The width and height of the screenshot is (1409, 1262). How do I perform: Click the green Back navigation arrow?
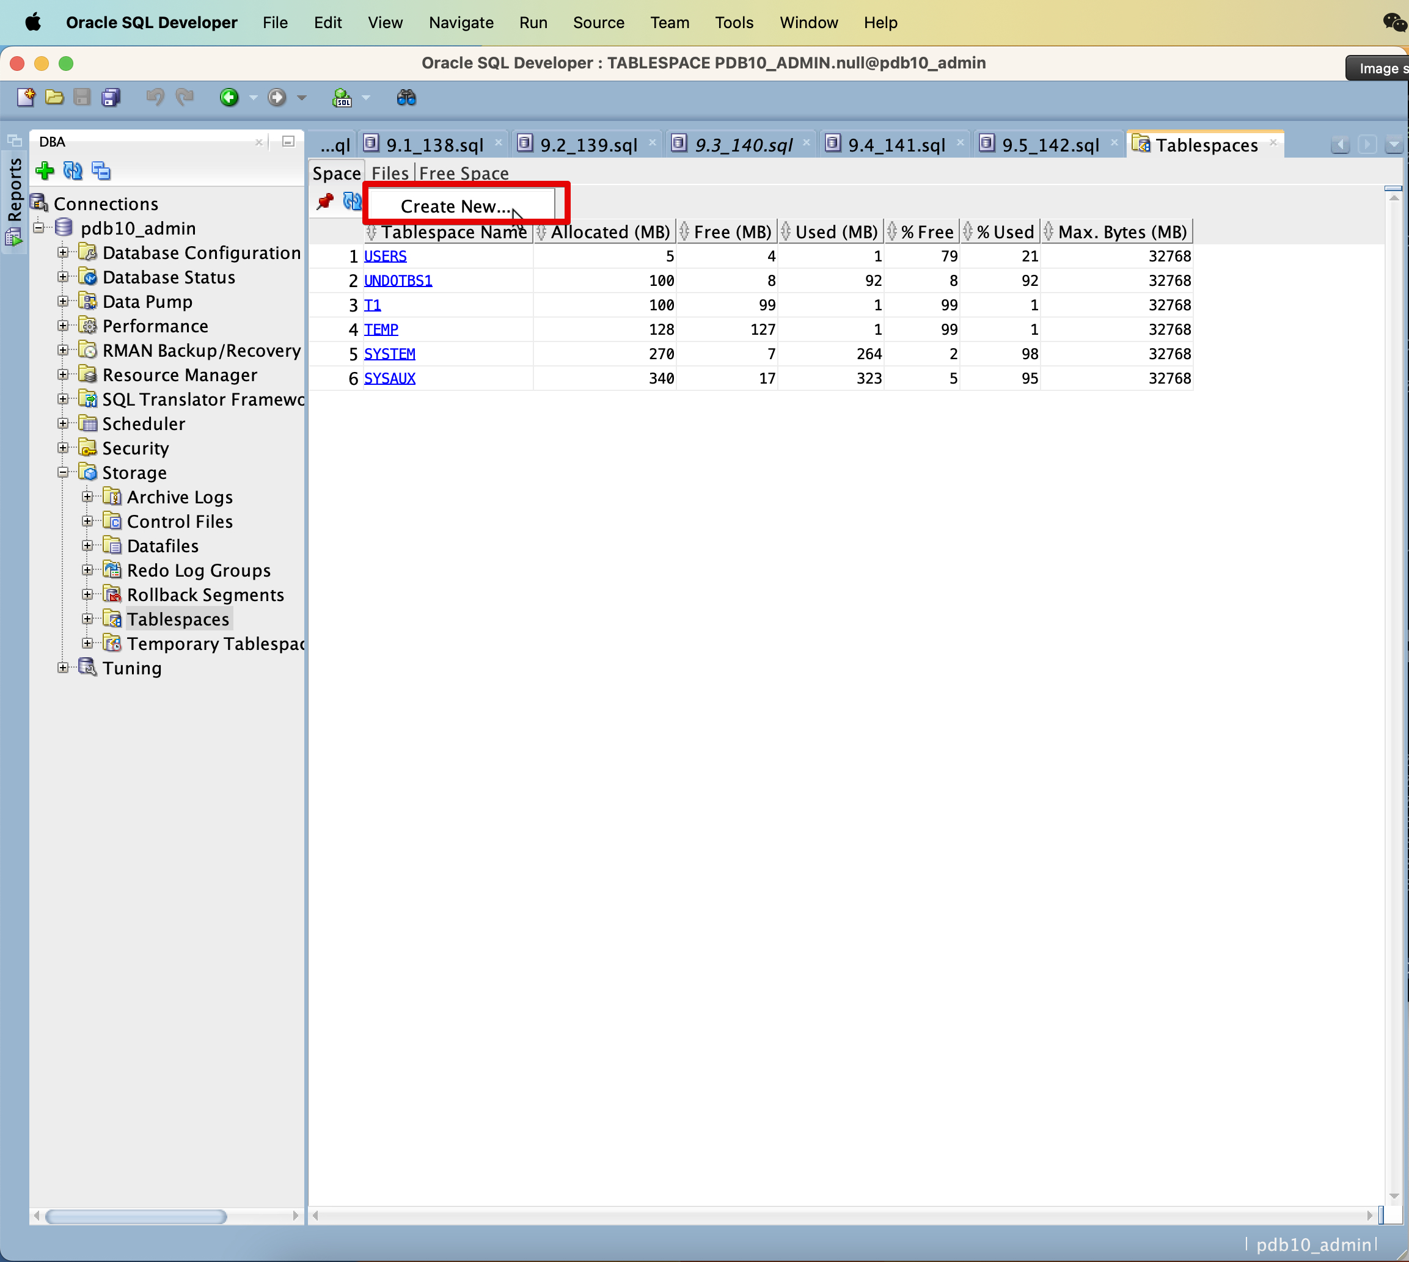click(229, 98)
